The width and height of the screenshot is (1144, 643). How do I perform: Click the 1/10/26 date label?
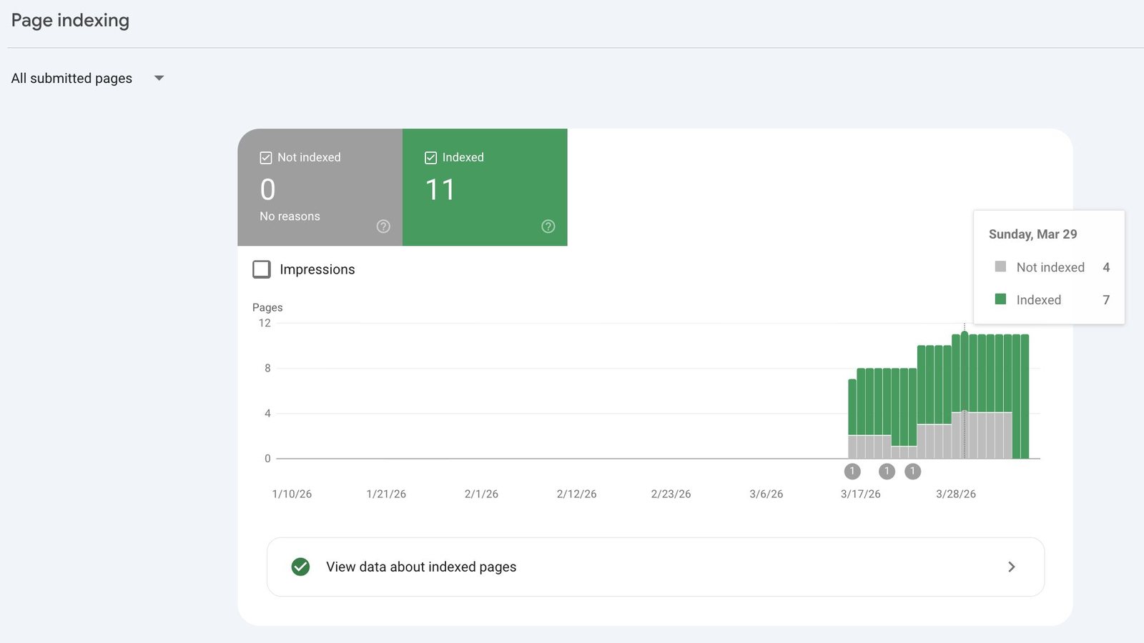pyautogui.click(x=292, y=494)
